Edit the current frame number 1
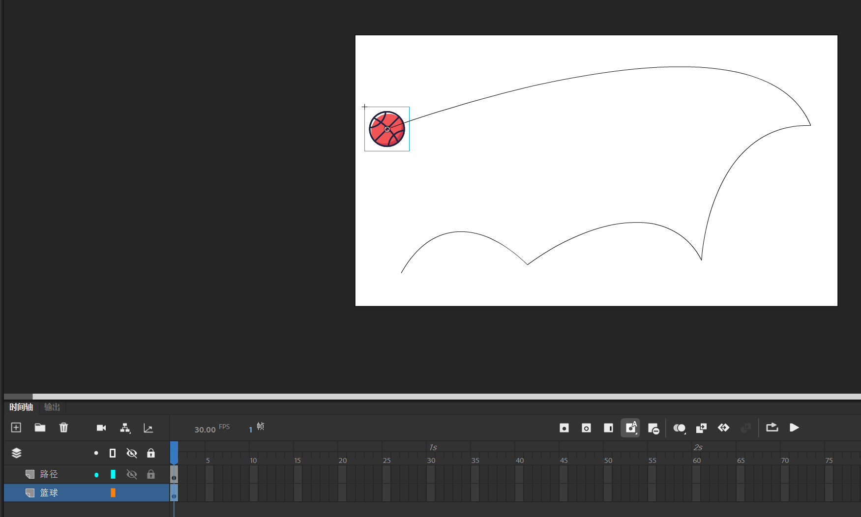 point(251,430)
